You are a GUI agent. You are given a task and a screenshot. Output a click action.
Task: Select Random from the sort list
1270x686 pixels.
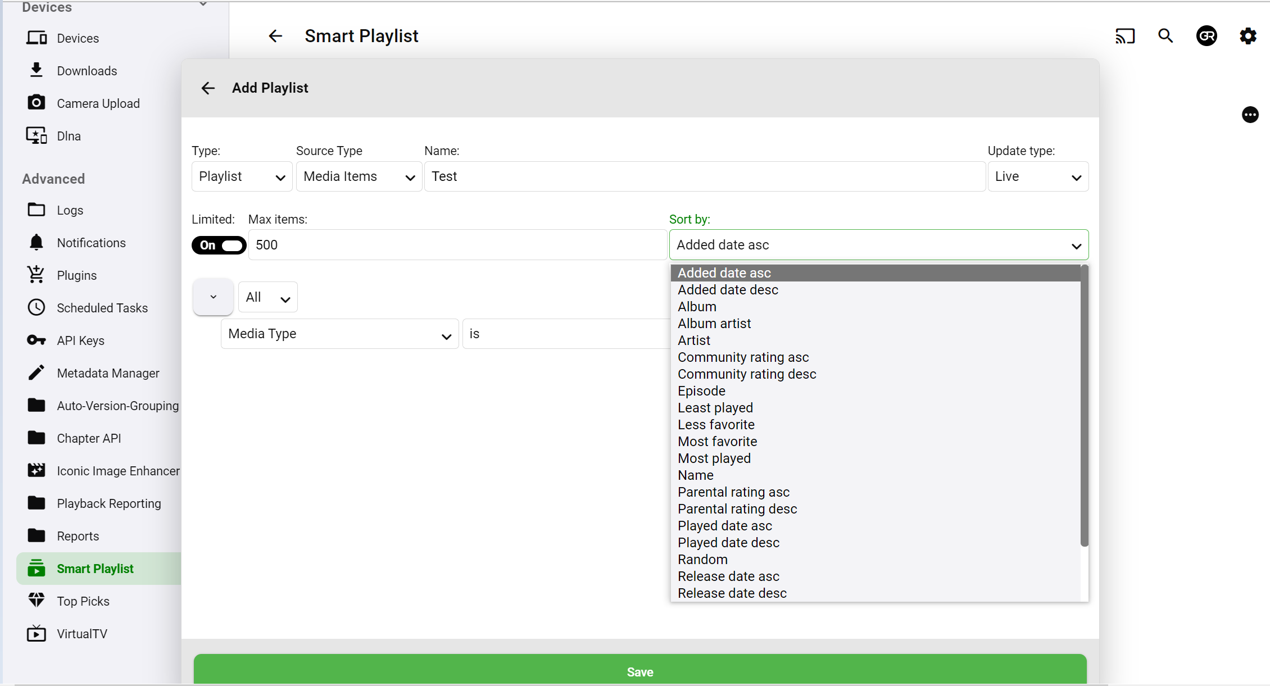click(x=702, y=560)
